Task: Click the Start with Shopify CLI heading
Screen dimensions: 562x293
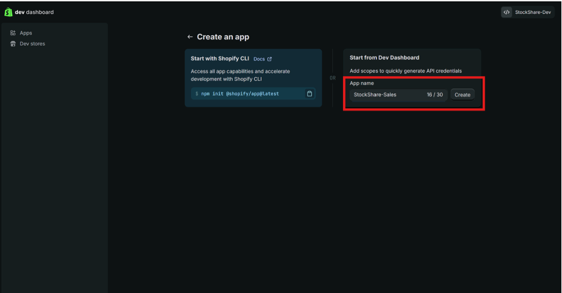Action: click(219, 59)
